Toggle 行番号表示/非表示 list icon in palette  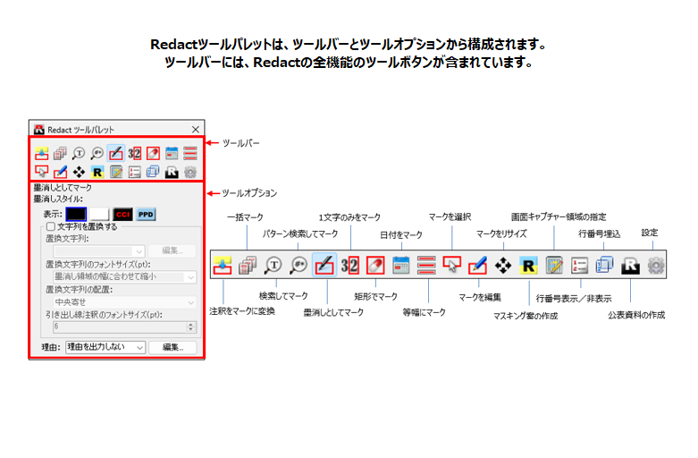(134, 172)
